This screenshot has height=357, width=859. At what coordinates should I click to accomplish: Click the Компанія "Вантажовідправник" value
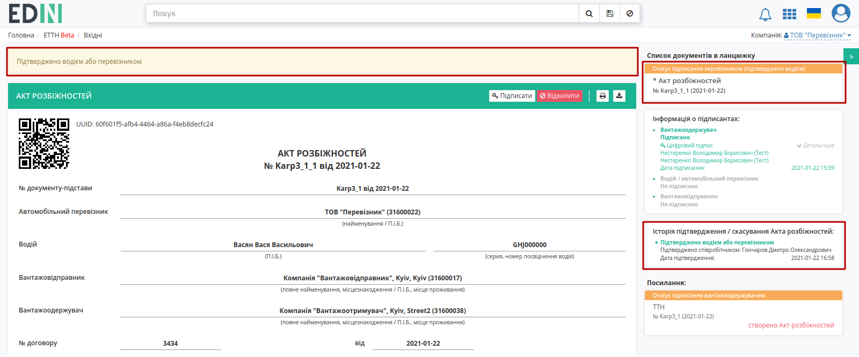373,278
